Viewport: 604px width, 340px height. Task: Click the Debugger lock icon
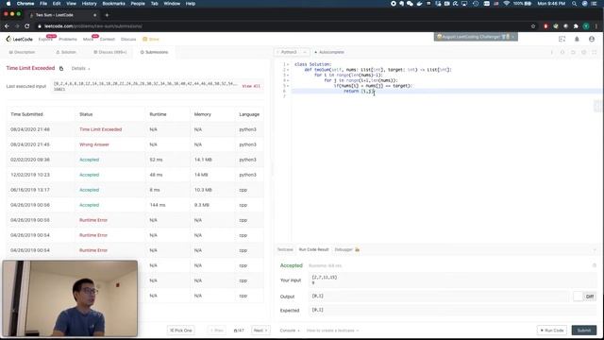pyautogui.click(x=357, y=249)
